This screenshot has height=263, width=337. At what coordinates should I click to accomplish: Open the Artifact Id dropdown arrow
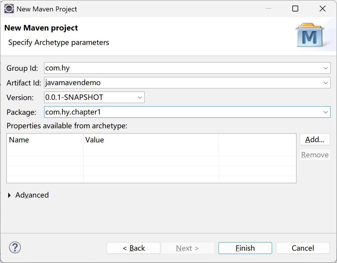click(326, 83)
